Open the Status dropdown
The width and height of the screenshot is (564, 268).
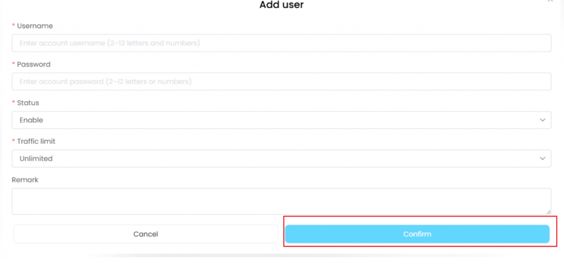pos(281,120)
